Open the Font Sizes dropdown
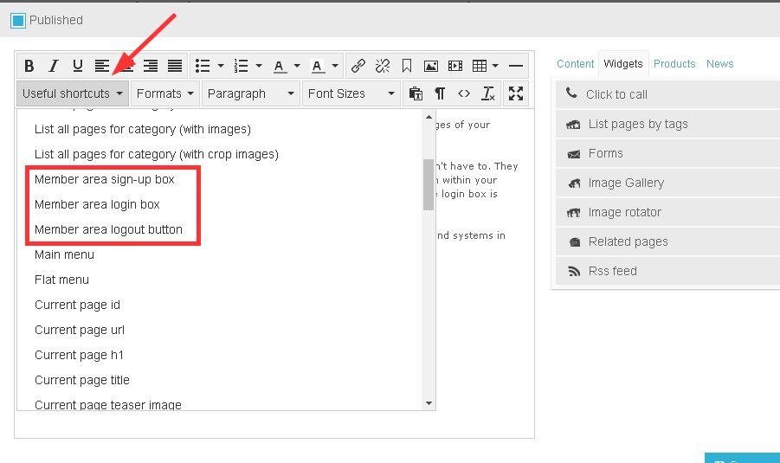This screenshot has height=463, width=780. click(x=351, y=93)
